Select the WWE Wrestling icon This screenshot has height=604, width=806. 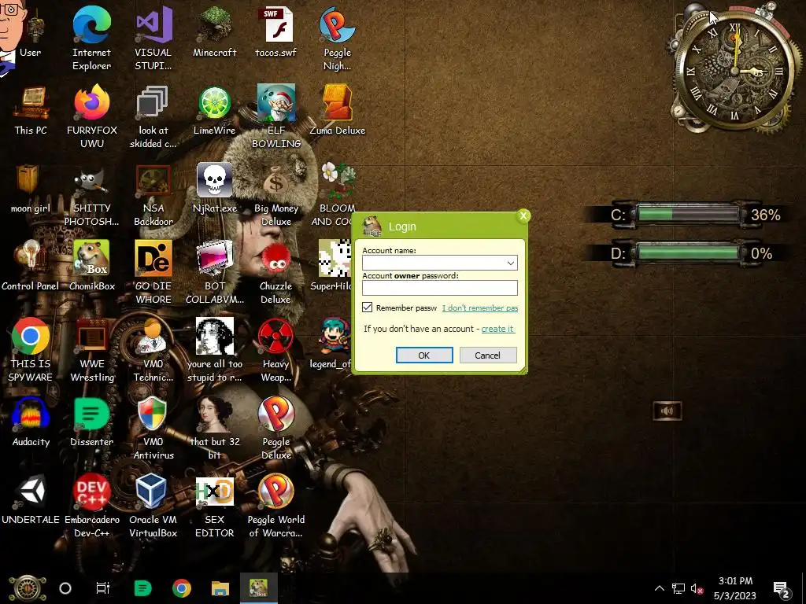pos(91,349)
